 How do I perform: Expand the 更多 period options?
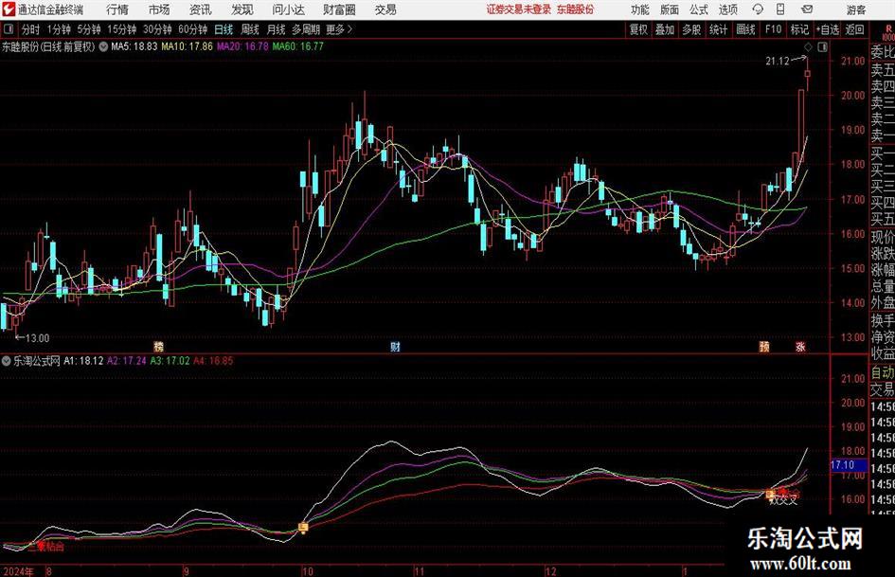[339, 29]
